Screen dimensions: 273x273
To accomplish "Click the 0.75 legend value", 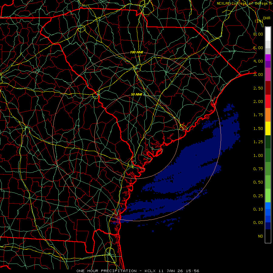I will (x=258, y=169).
